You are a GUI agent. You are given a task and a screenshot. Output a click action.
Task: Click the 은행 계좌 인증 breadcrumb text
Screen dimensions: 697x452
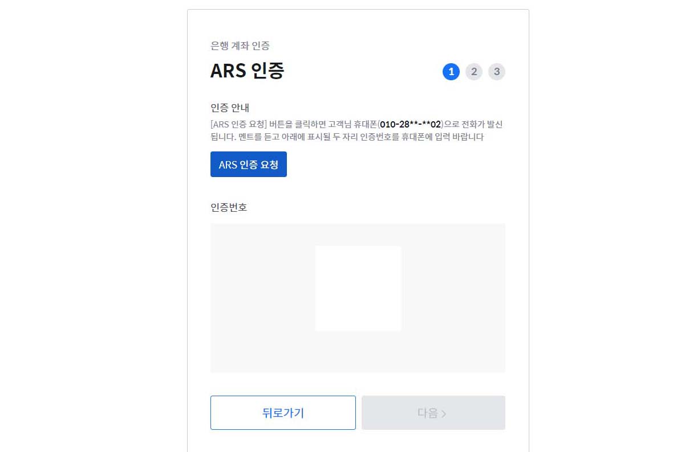click(x=240, y=46)
